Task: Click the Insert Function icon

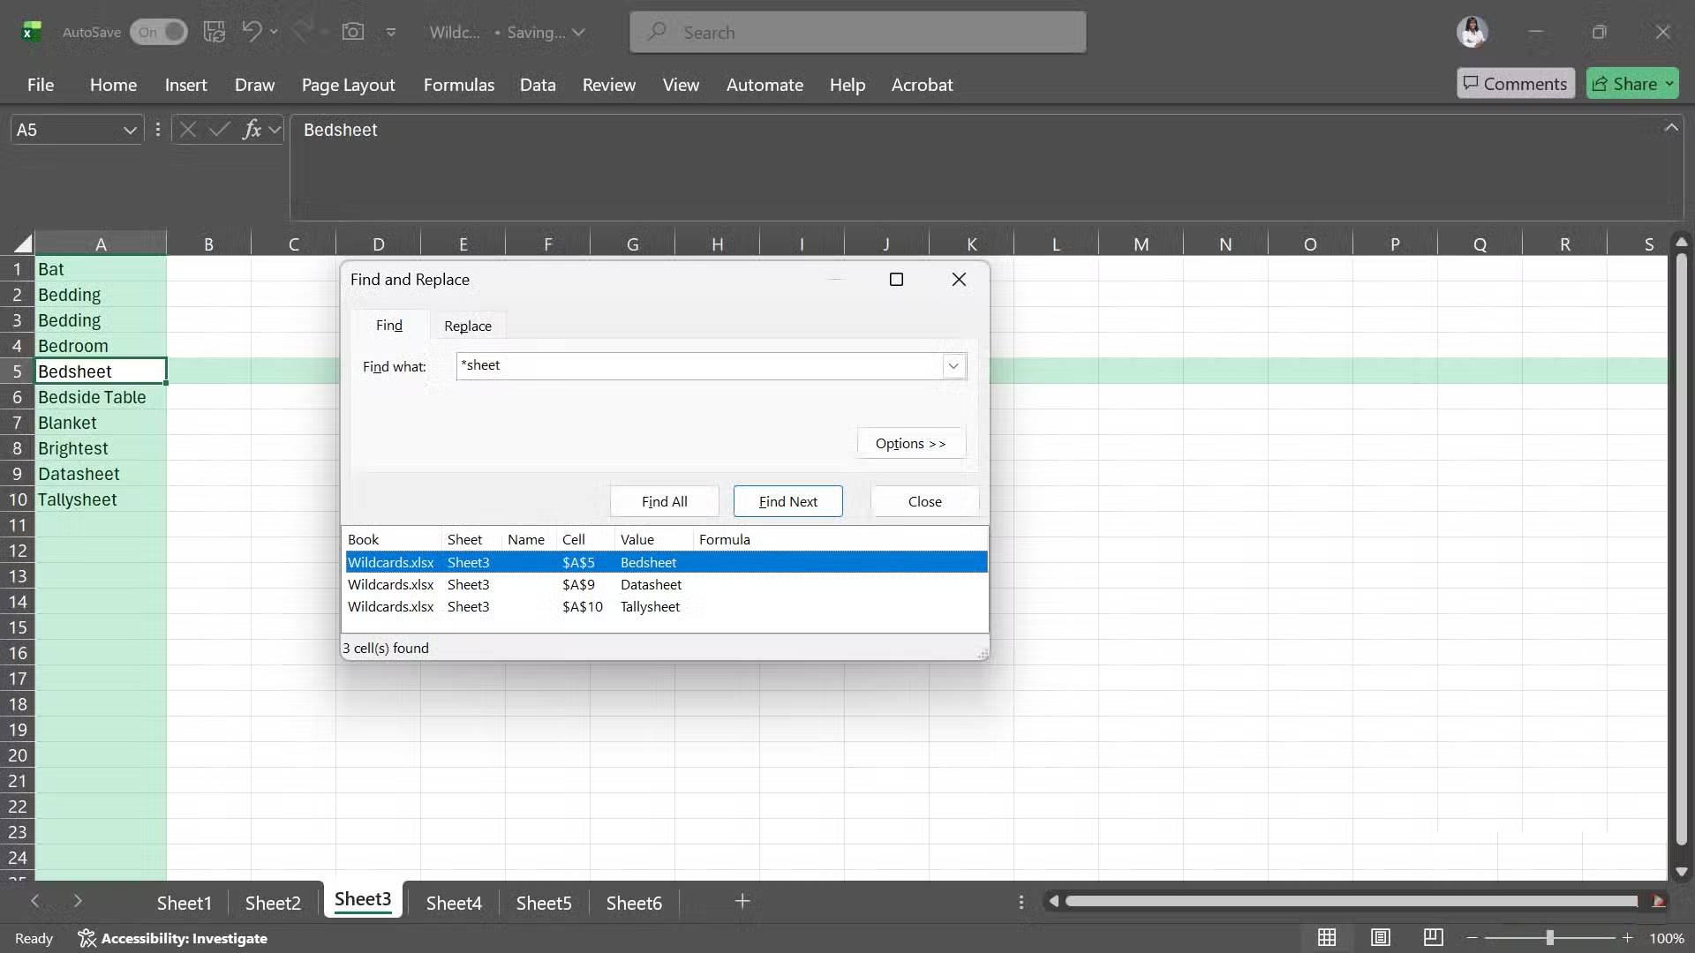Action: (x=254, y=130)
